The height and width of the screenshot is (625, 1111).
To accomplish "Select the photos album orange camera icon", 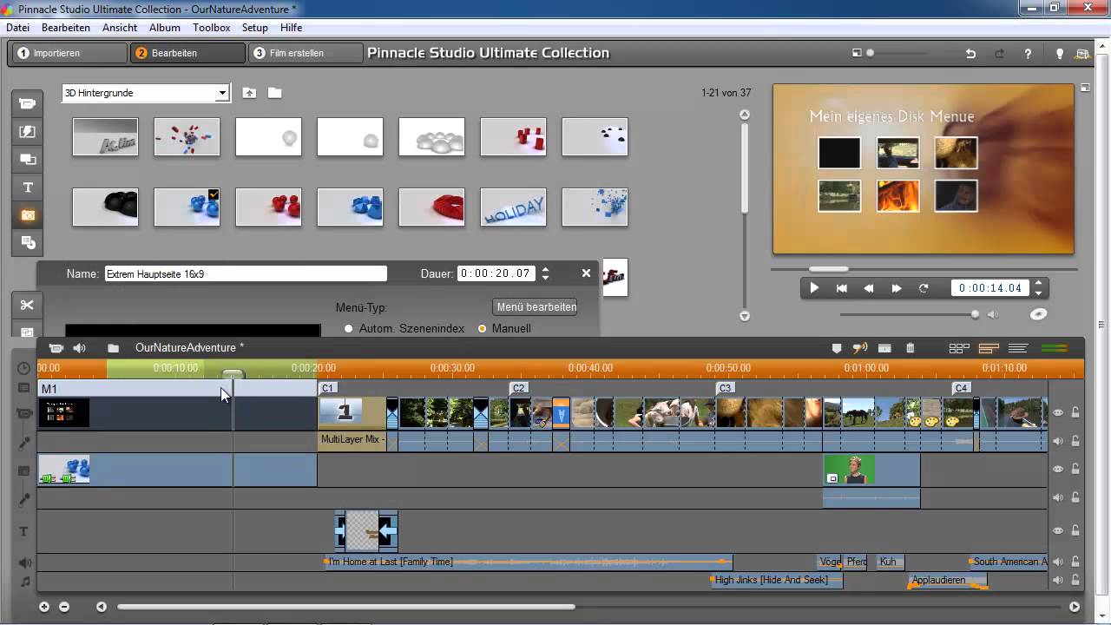I will click(x=27, y=214).
